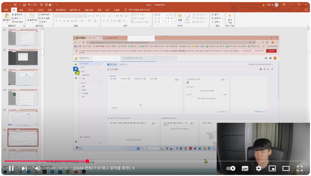Select slide 26 thumbnail
This screenshot has width=311, height=176.
click(x=23, y=137)
